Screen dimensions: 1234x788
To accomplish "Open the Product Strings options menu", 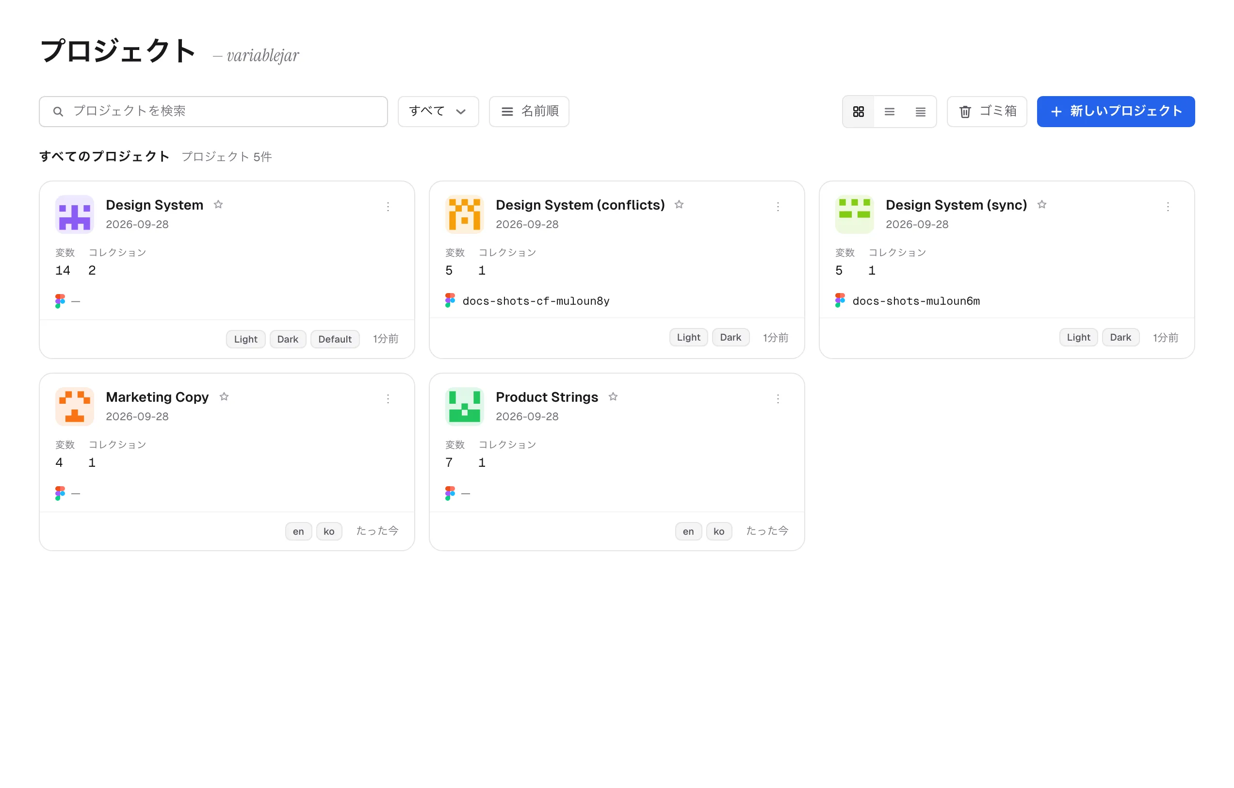I will coord(778,399).
